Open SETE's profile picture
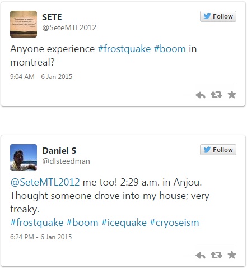The image size is (247, 268). pos(24,24)
